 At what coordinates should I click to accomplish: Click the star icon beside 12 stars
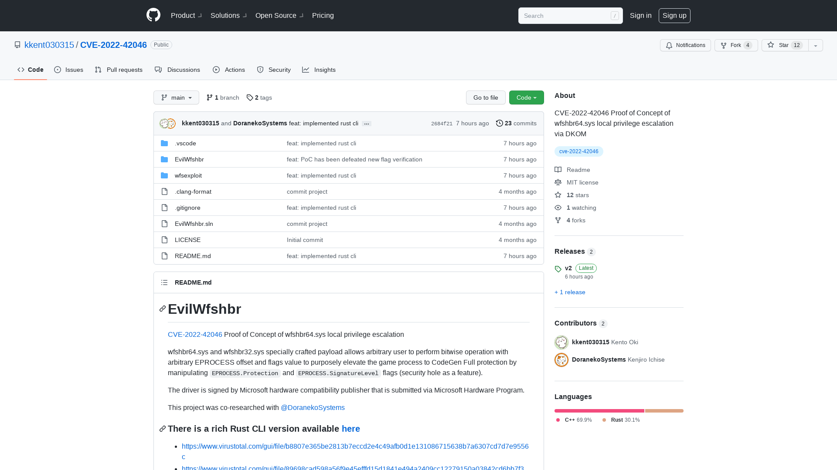[558, 195]
